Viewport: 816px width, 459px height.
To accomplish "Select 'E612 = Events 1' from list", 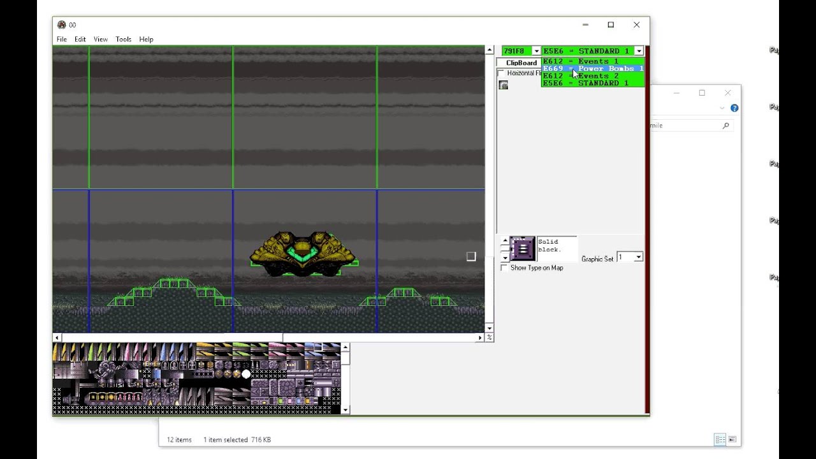I will (x=593, y=61).
